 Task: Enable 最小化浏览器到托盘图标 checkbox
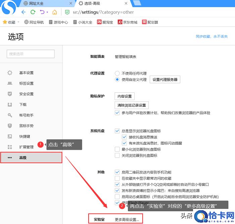tap(117, 149)
